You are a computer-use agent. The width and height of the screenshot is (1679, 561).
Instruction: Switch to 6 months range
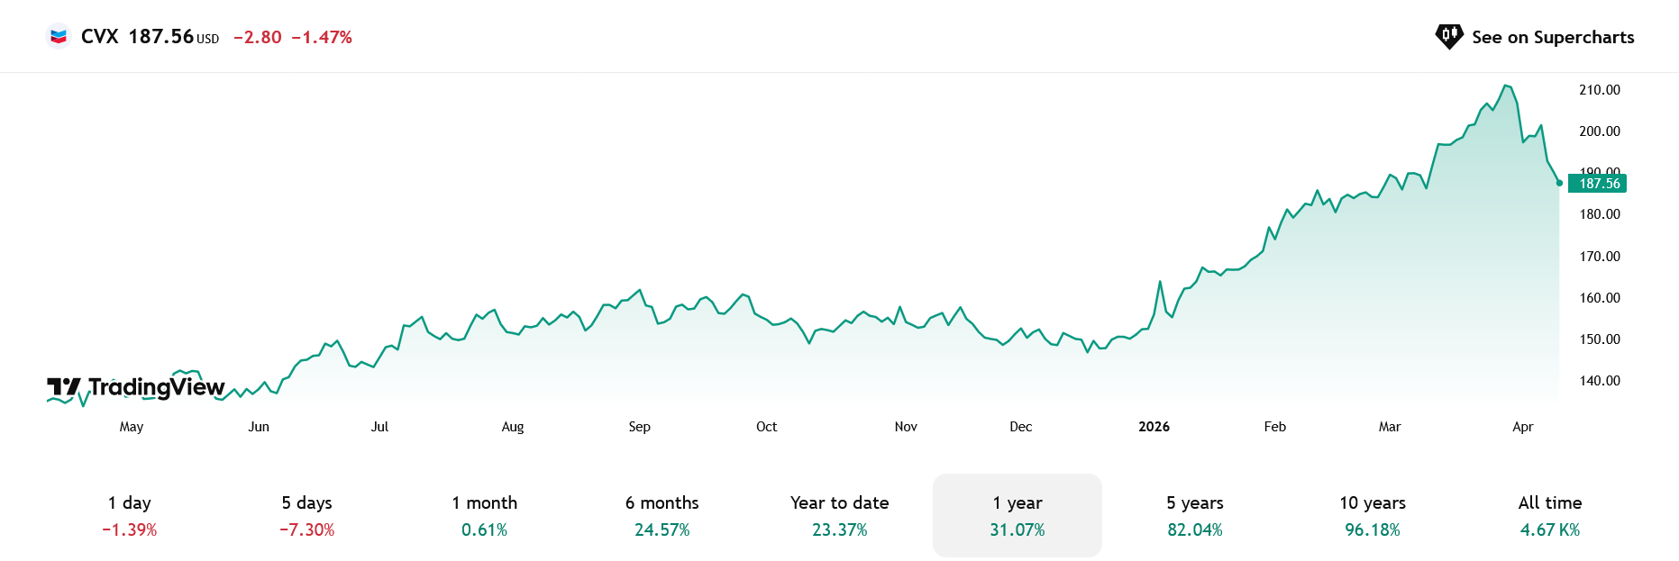click(662, 515)
